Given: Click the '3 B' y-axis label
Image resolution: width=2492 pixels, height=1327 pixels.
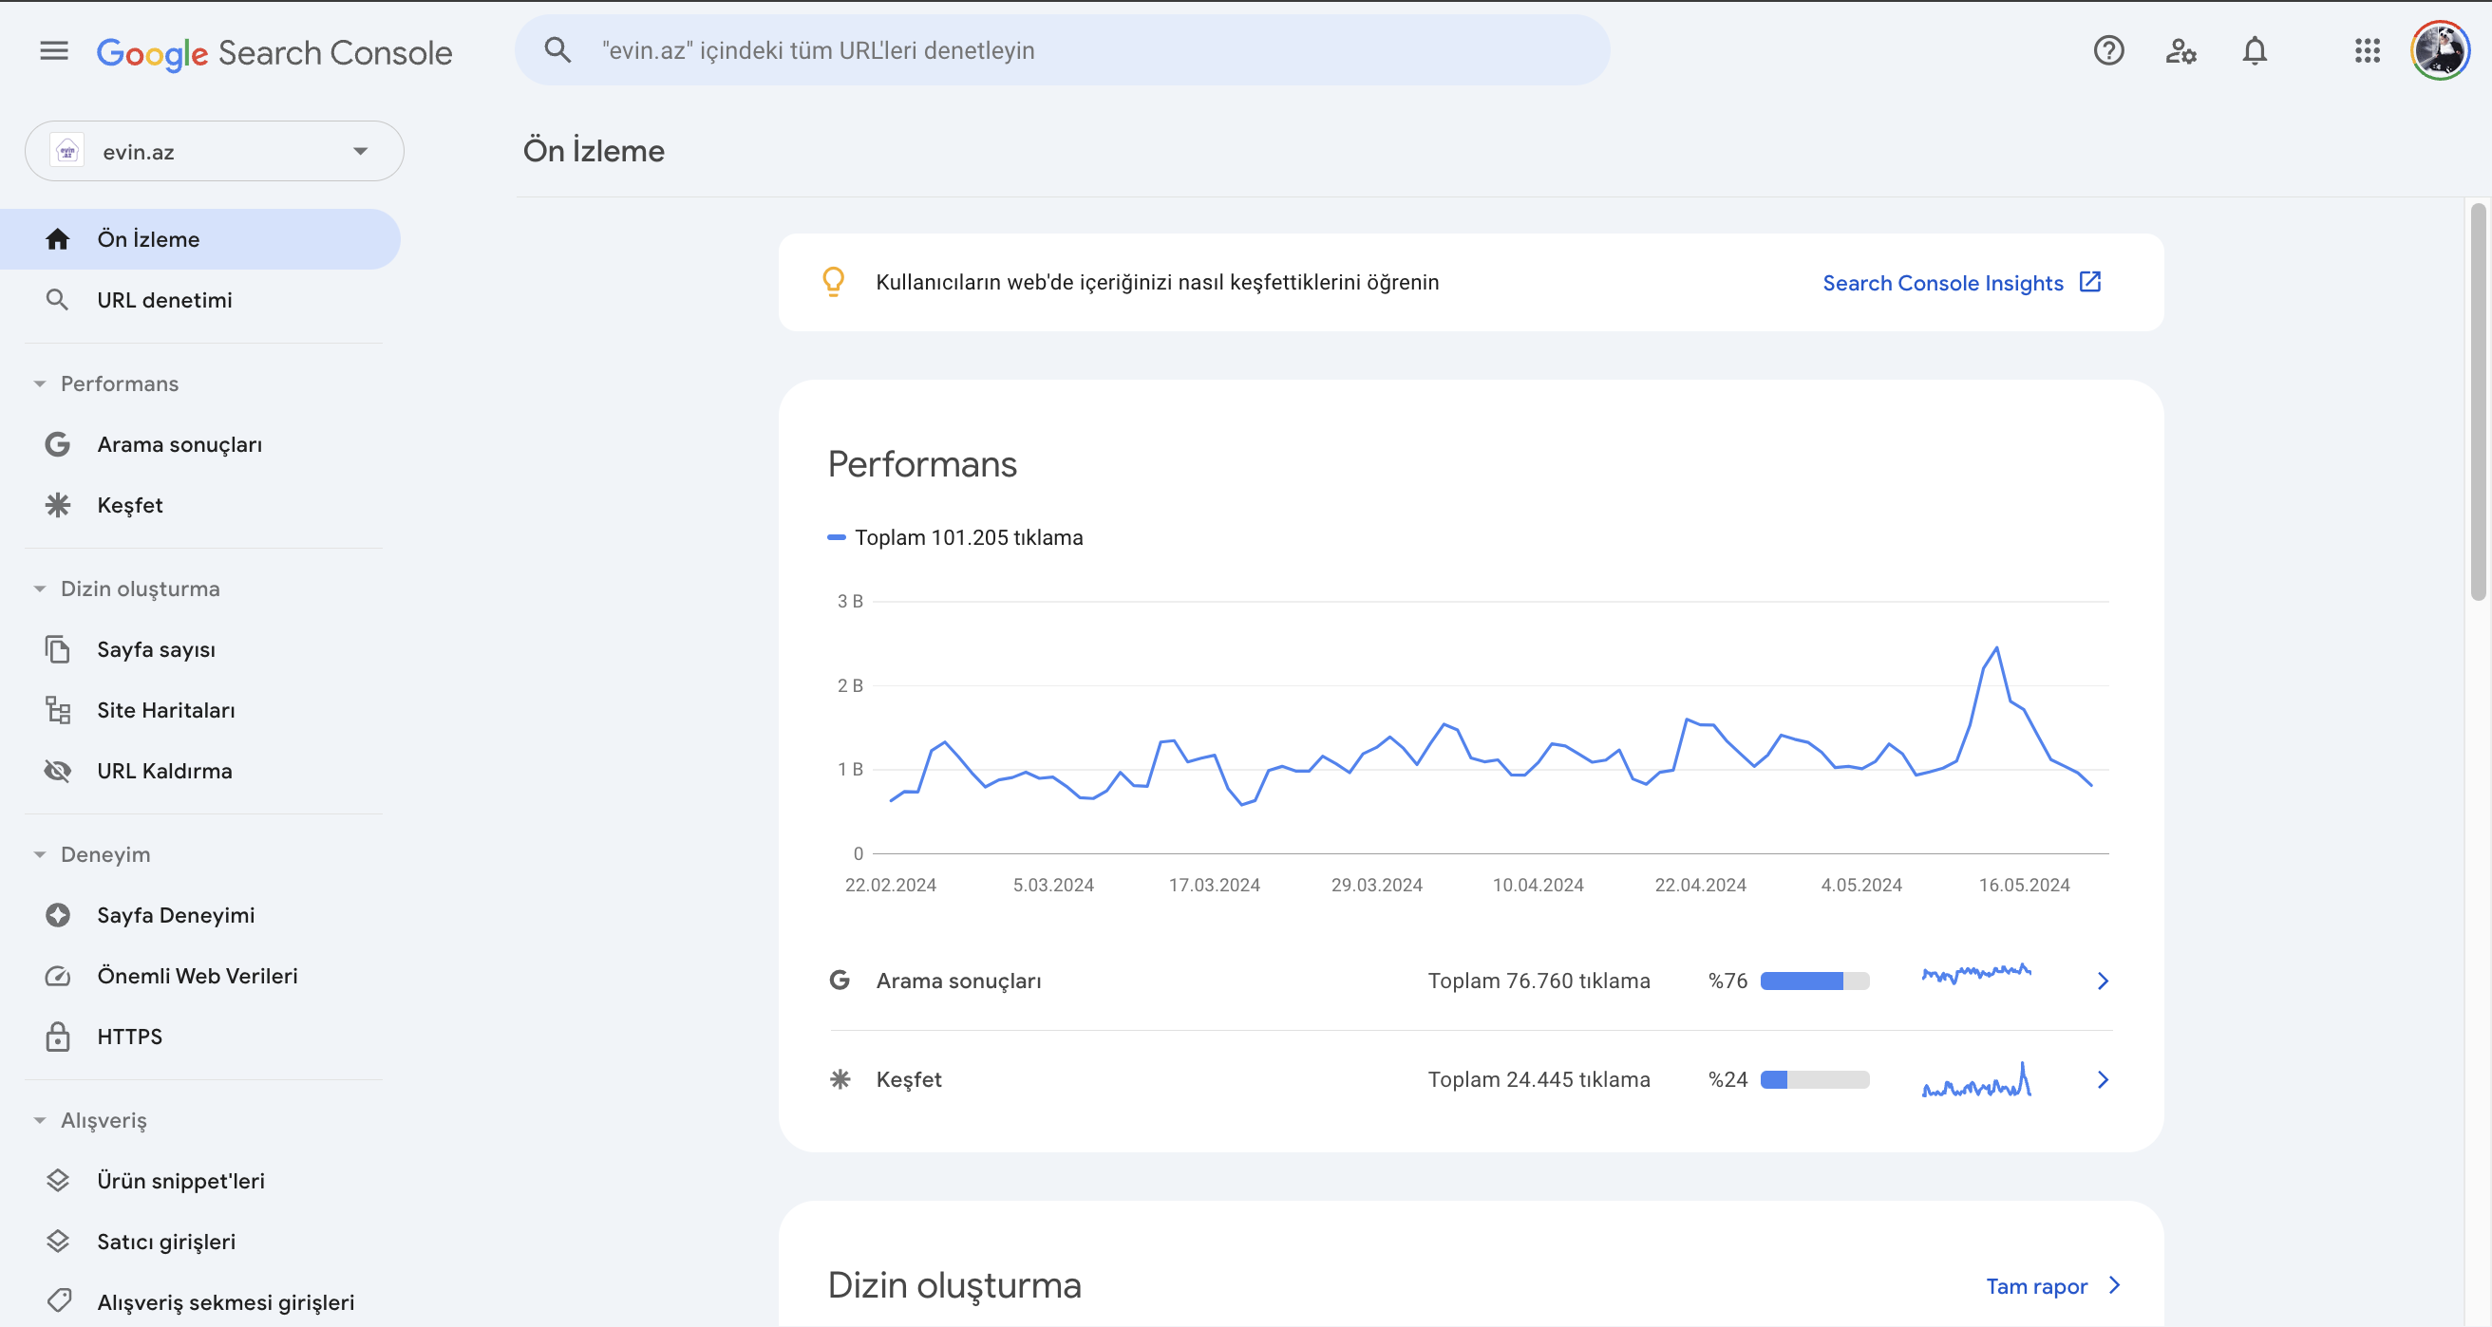Looking at the screenshot, I should point(849,601).
